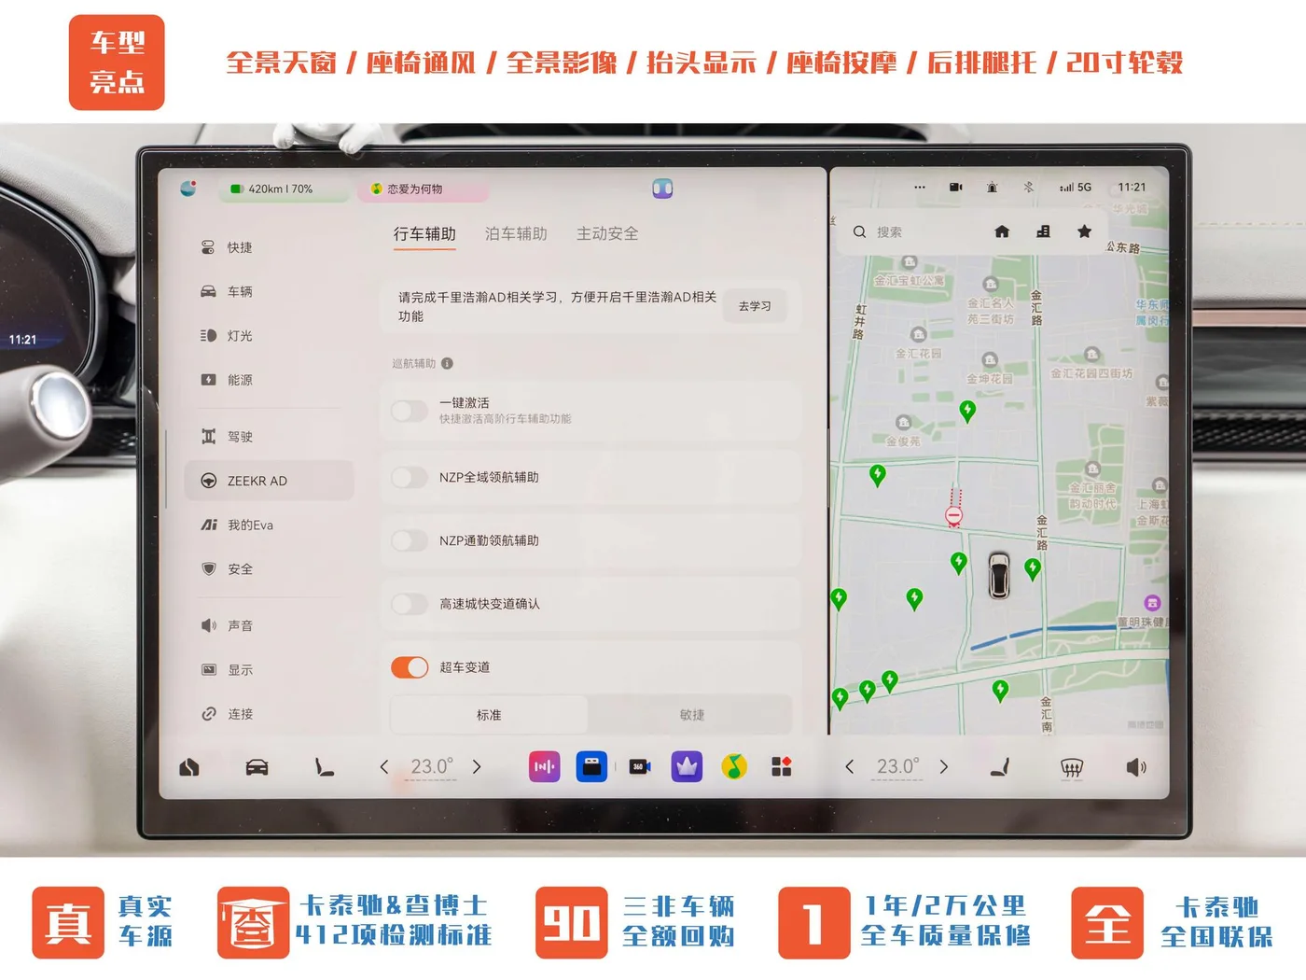Tap the driver seat icon in the dock
The width and height of the screenshot is (1306, 980).
click(x=324, y=767)
